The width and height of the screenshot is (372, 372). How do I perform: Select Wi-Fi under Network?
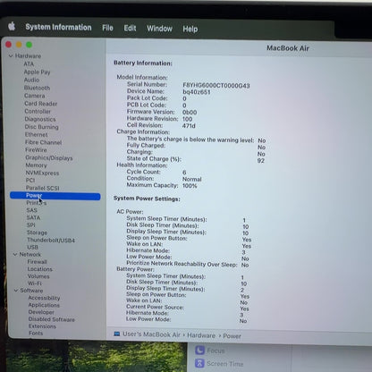pyautogui.click(x=35, y=283)
